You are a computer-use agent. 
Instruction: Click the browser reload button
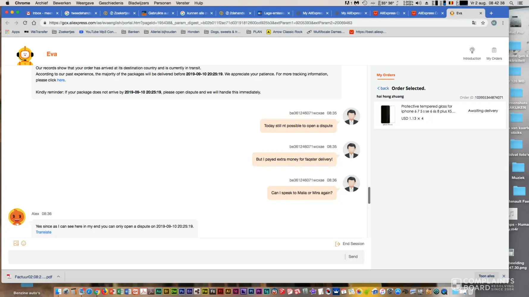25,23
